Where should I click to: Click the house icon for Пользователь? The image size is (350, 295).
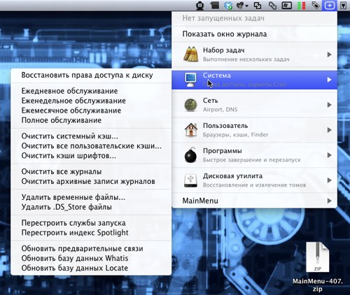click(190, 129)
